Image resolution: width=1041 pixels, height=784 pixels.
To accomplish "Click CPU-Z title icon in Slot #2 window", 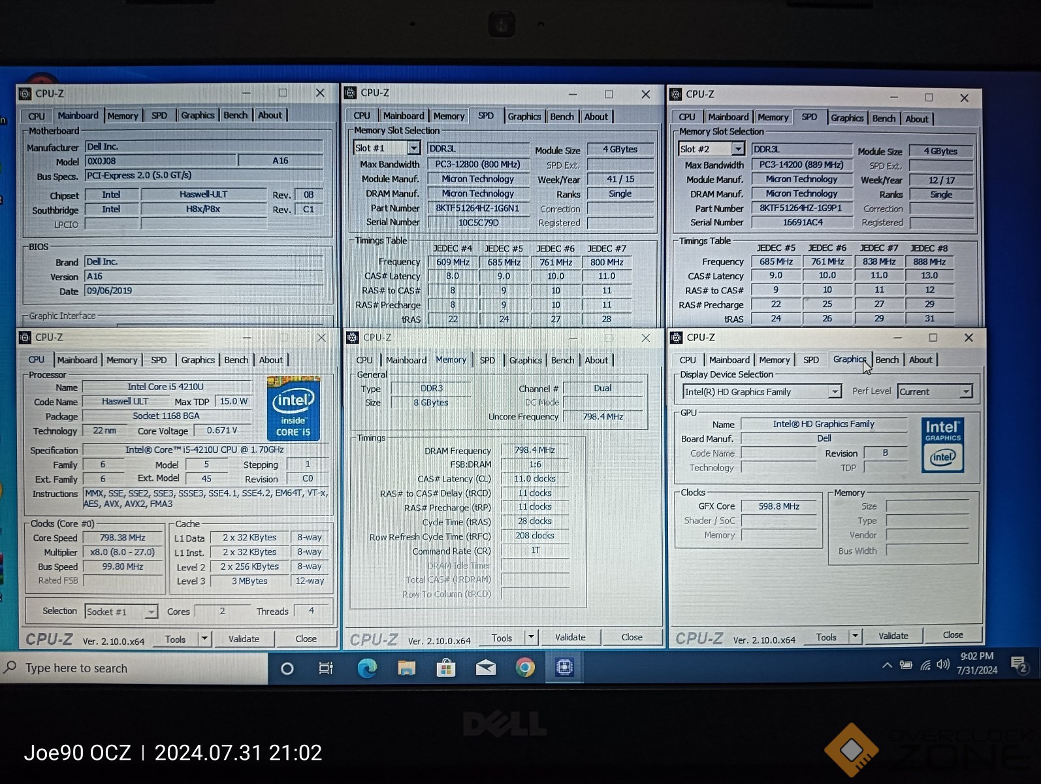I will pos(676,94).
